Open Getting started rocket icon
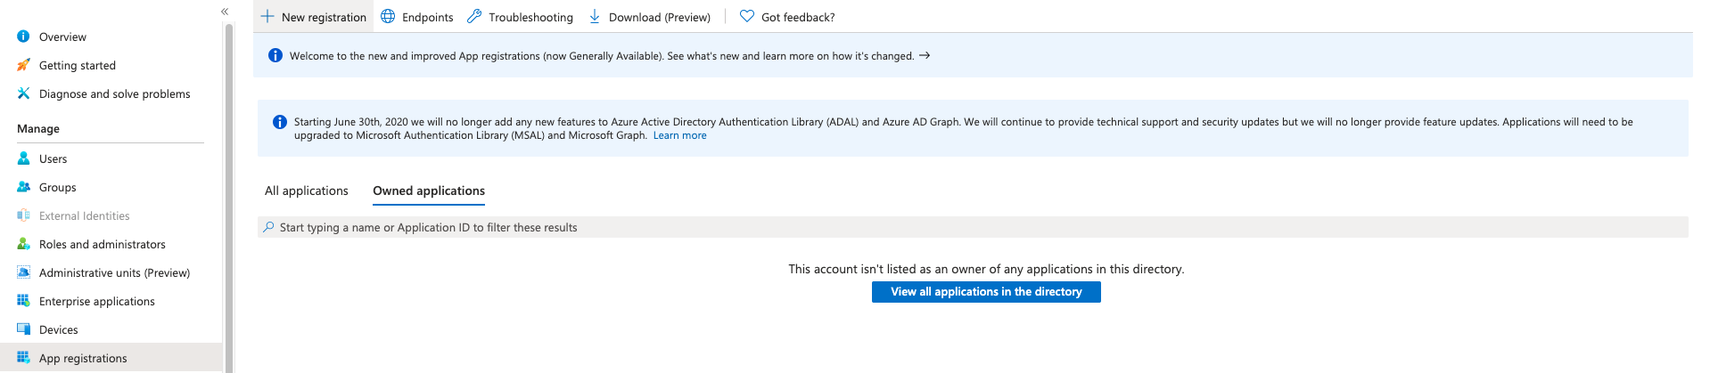 (x=24, y=65)
